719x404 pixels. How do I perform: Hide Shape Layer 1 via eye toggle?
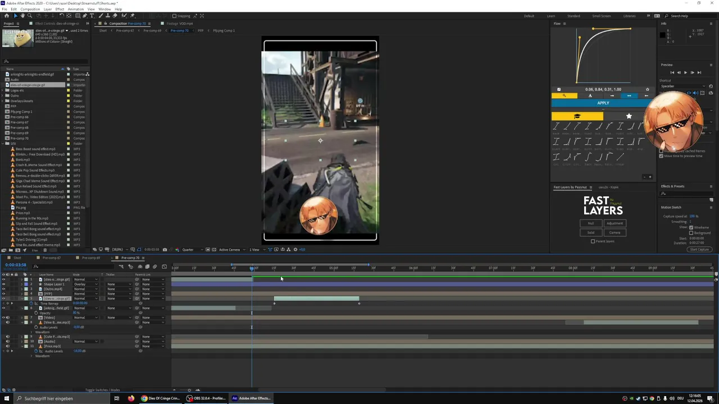(3, 284)
